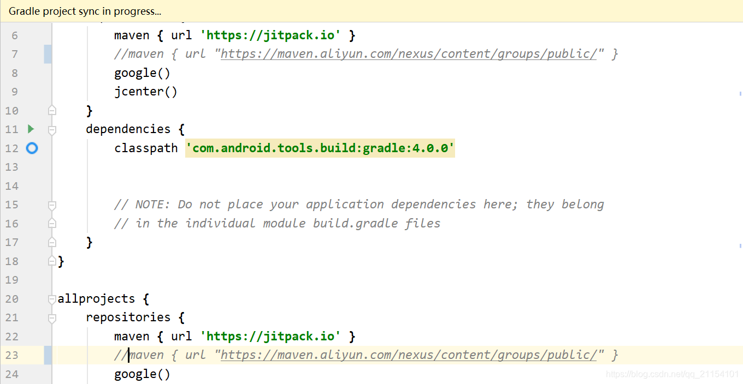Click the blue circle gutter icon on line 12

tap(32, 148)
